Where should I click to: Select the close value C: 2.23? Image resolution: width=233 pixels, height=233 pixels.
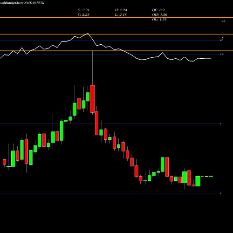83,15
